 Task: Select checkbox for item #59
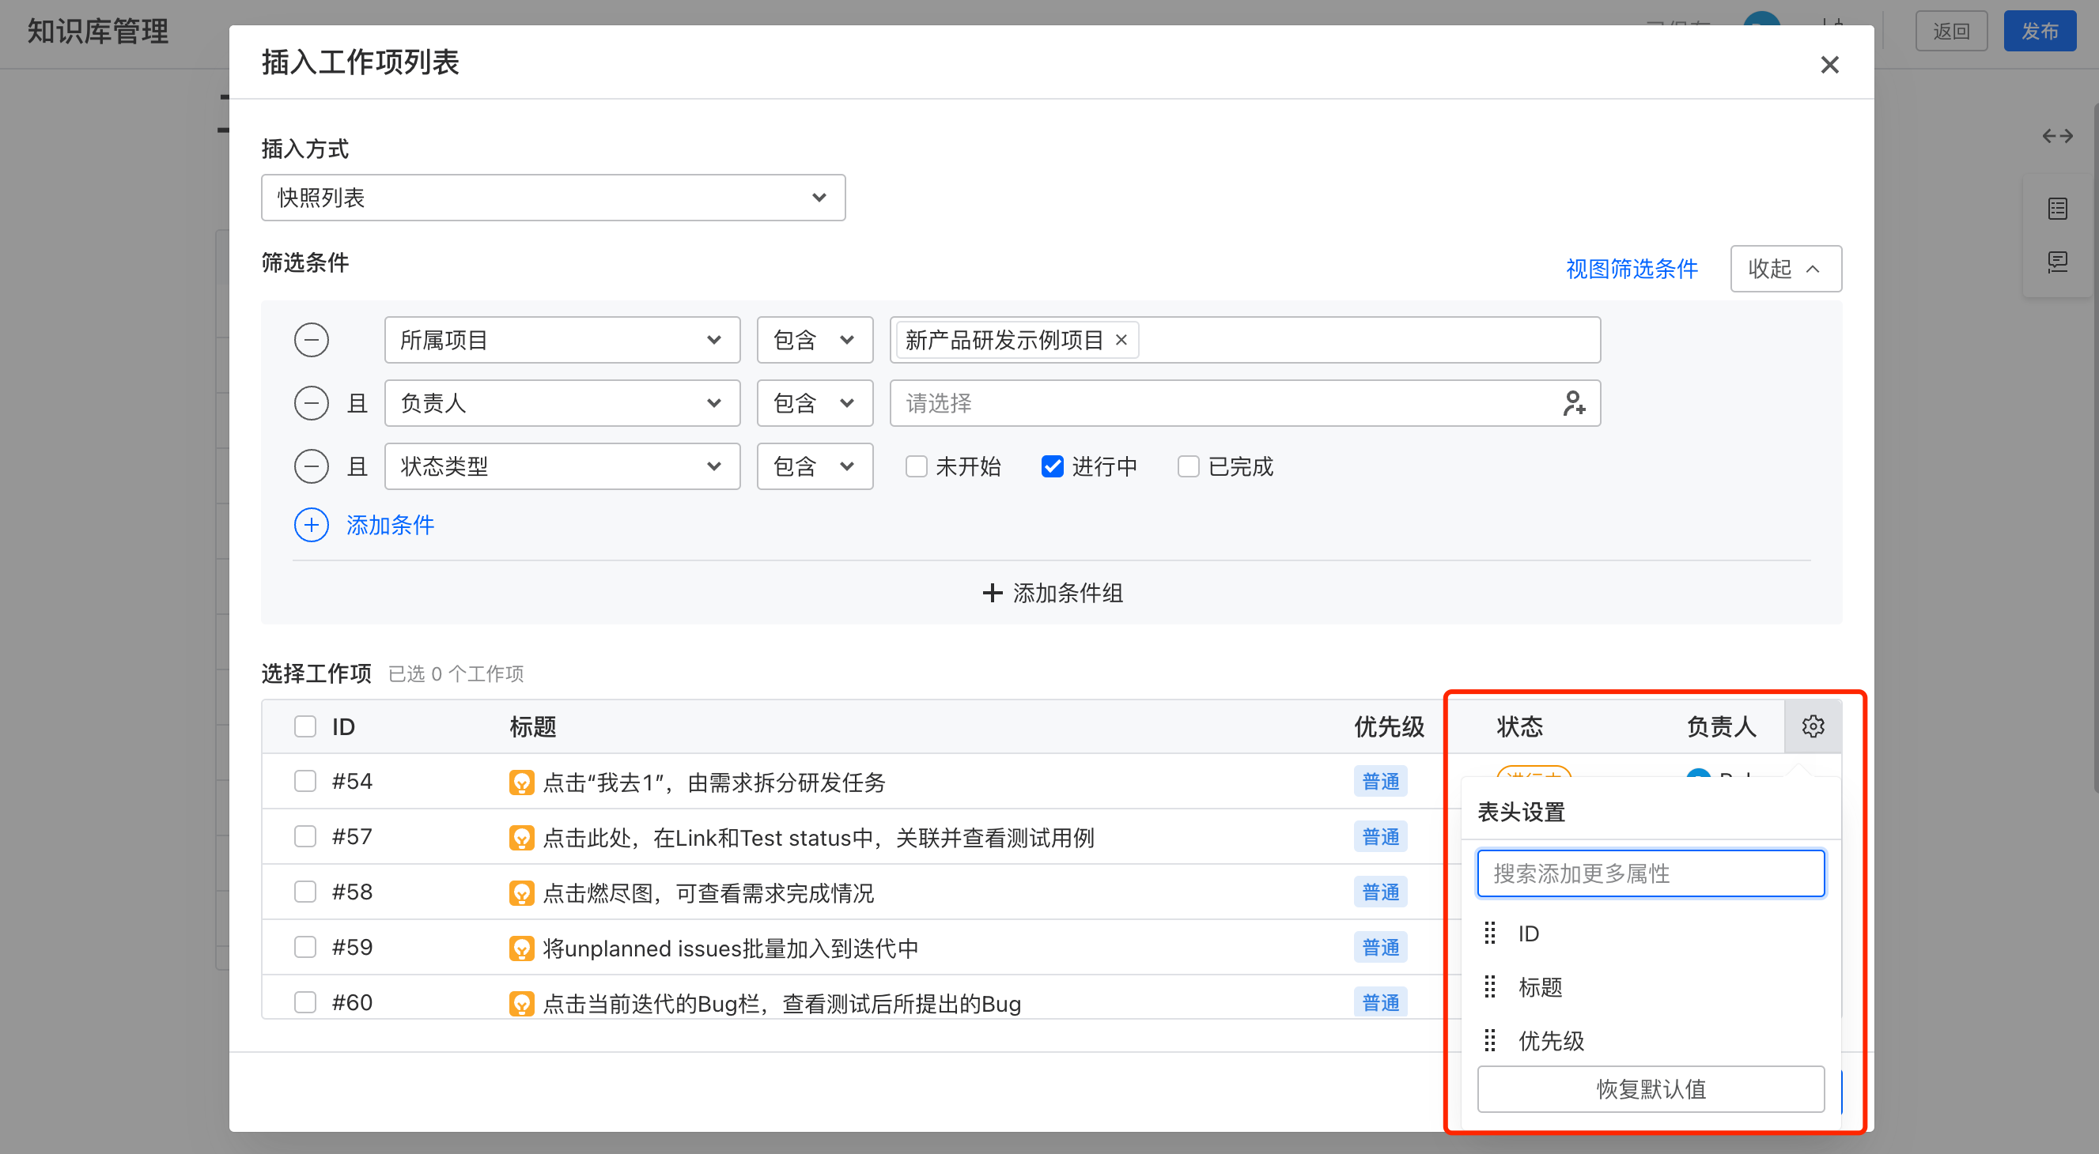(304, 947)
